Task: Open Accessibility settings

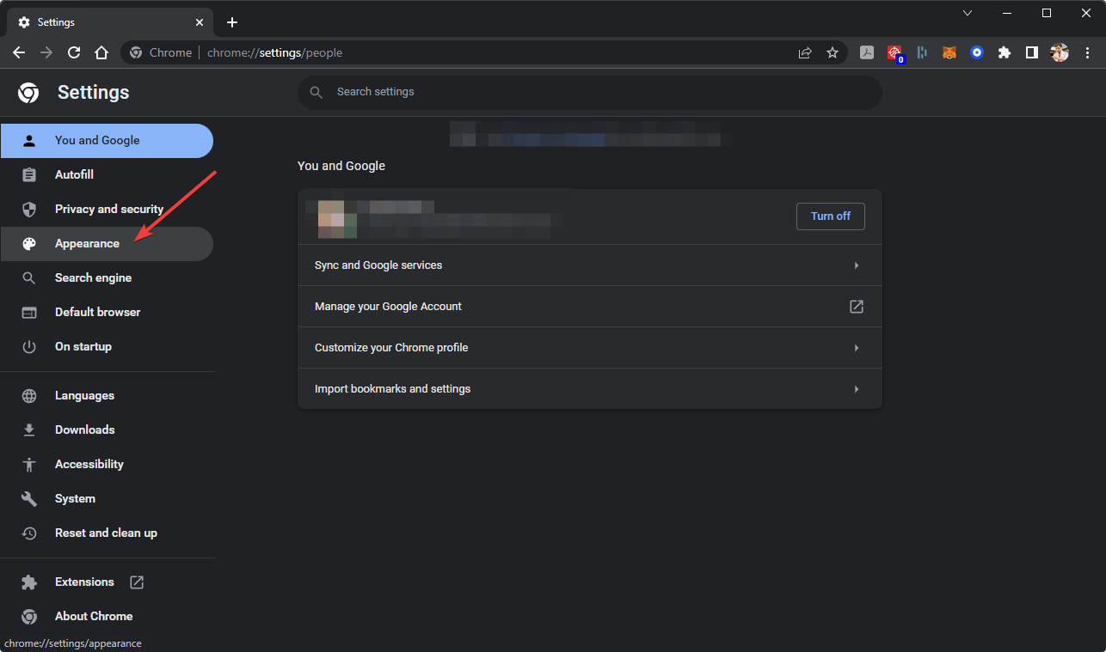Action: (x=107, y=465)
